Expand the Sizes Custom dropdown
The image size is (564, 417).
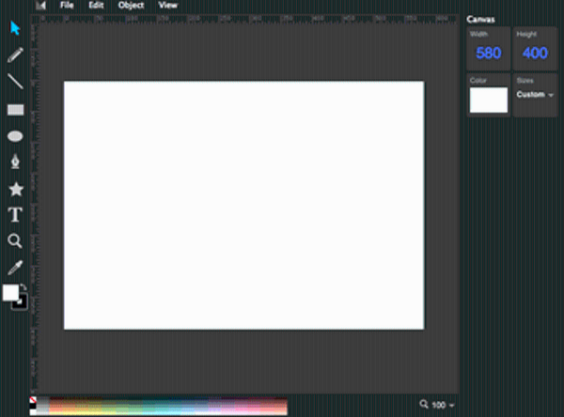tap(535, 95)
